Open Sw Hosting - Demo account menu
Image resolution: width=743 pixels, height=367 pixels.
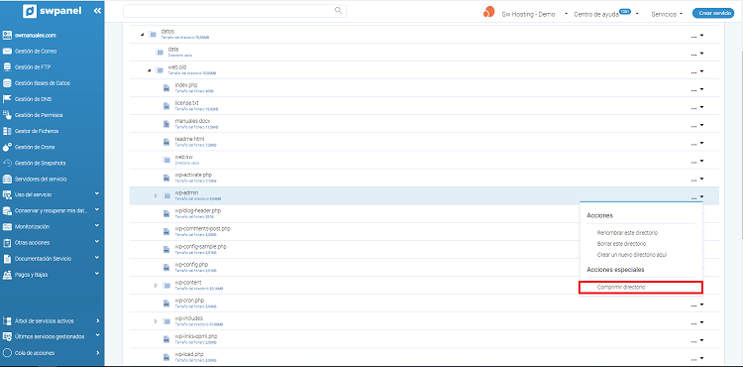point(535,14)
